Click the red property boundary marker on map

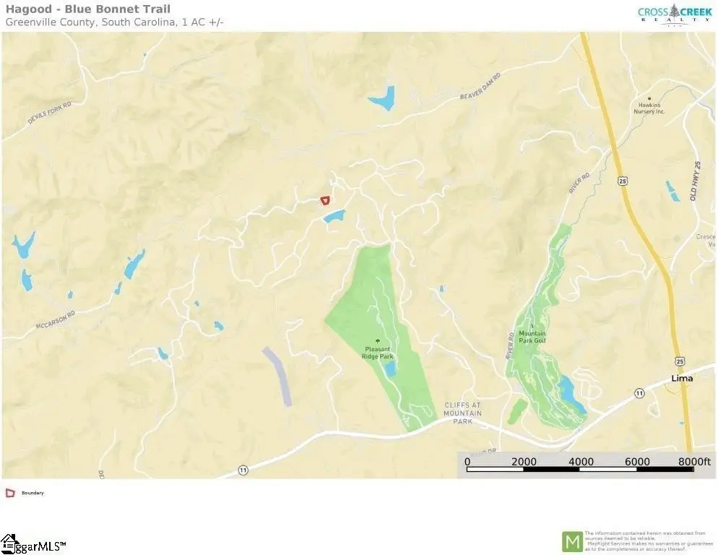tap(324, 200)
